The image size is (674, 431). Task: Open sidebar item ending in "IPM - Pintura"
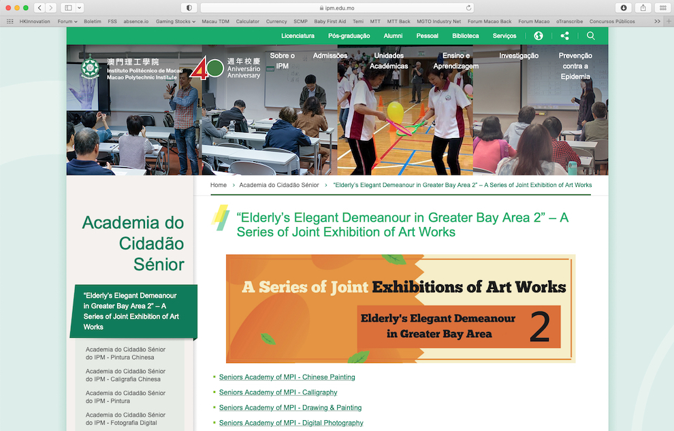(x=125, y=397)
